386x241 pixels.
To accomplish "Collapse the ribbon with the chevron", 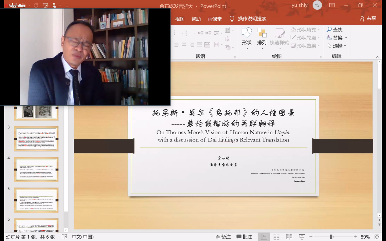I will (x=377, y=57).
